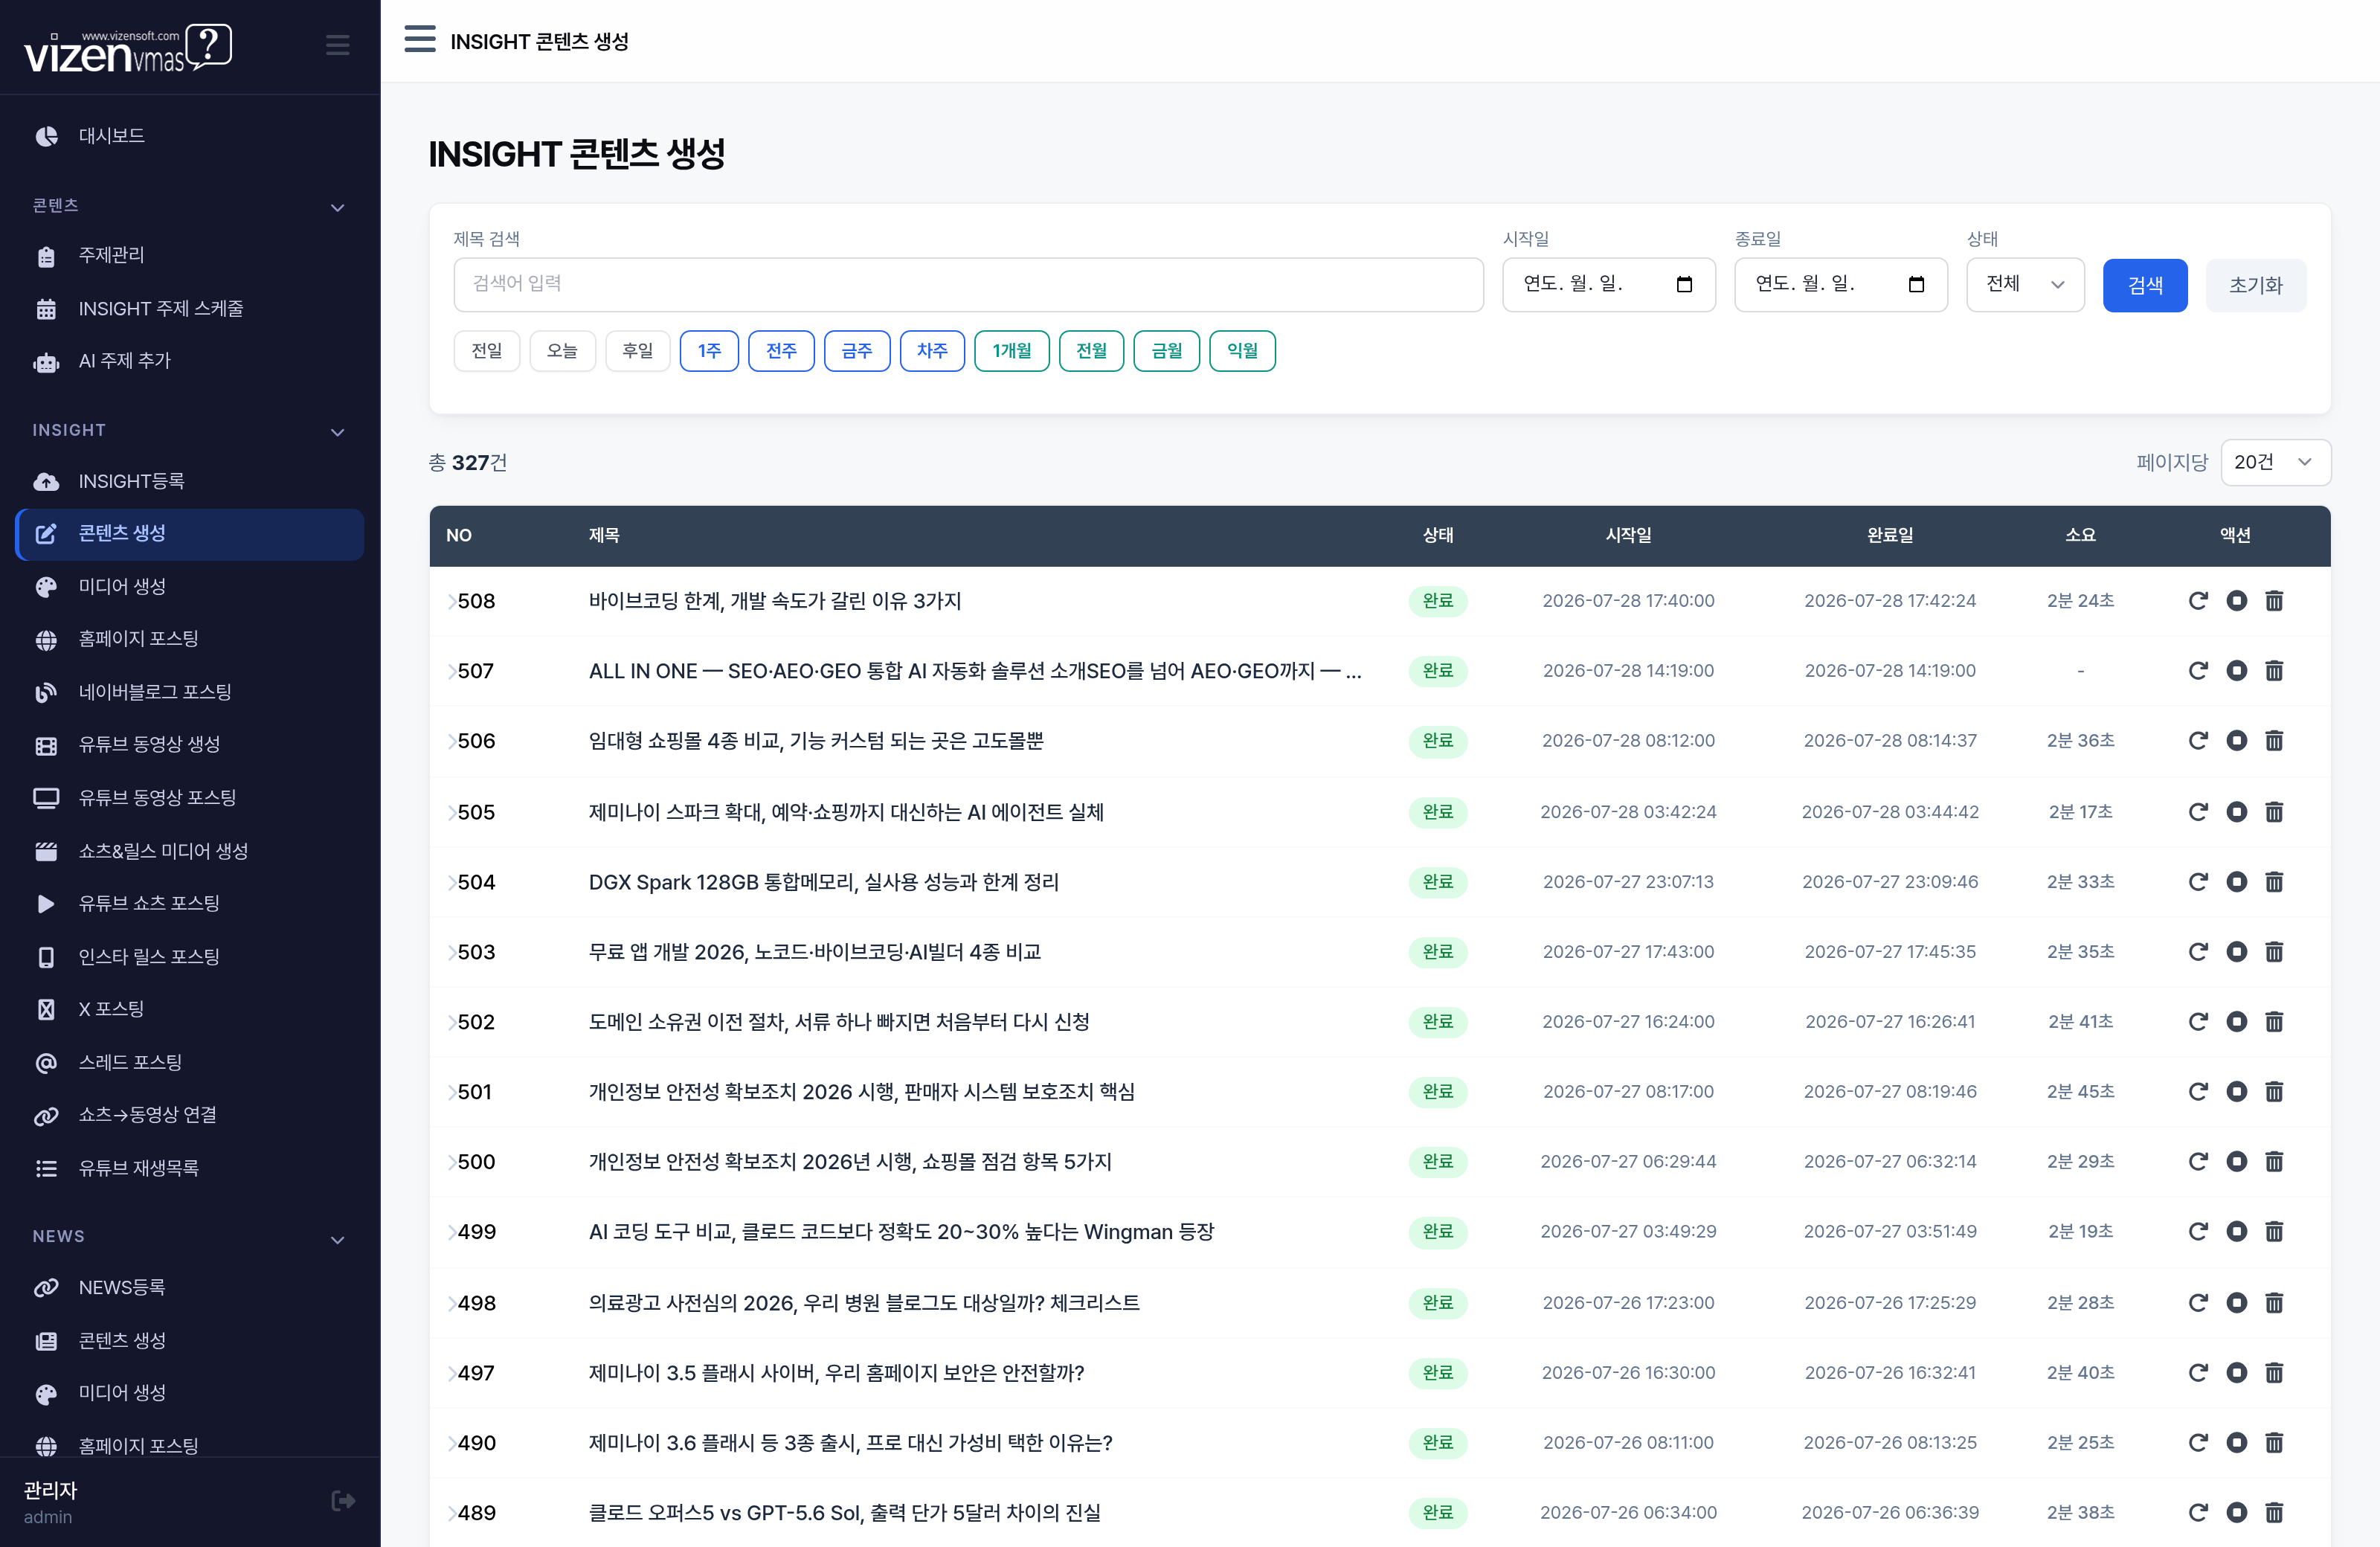The height and width of the screenshot is (1547, 2380).
Task: Regenerate content for row 499
Action: [x=2198, y=1232]
